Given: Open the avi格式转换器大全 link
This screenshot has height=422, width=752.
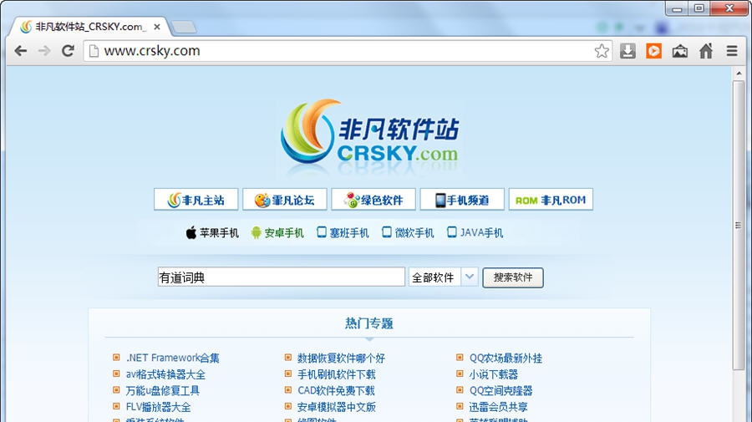Looking at the screenshot, I should pos(165,374).
